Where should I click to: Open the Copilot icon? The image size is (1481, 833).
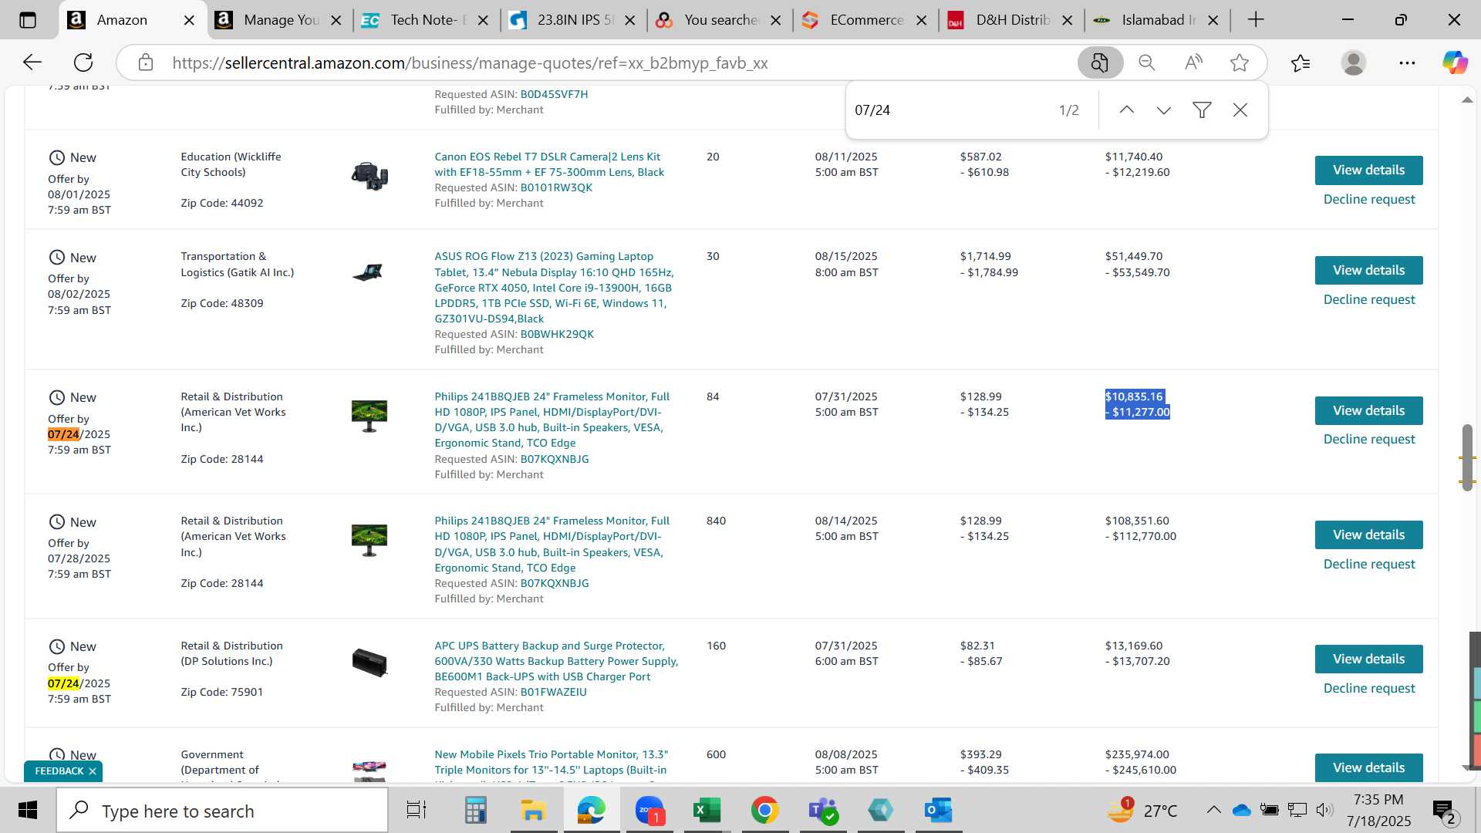[1456, 62]
